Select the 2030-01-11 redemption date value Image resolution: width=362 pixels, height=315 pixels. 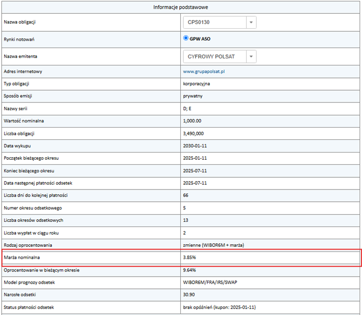(x=196, y=146)
